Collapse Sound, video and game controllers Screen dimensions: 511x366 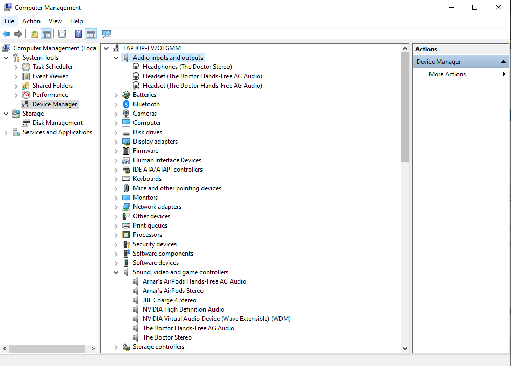(116, 272)
